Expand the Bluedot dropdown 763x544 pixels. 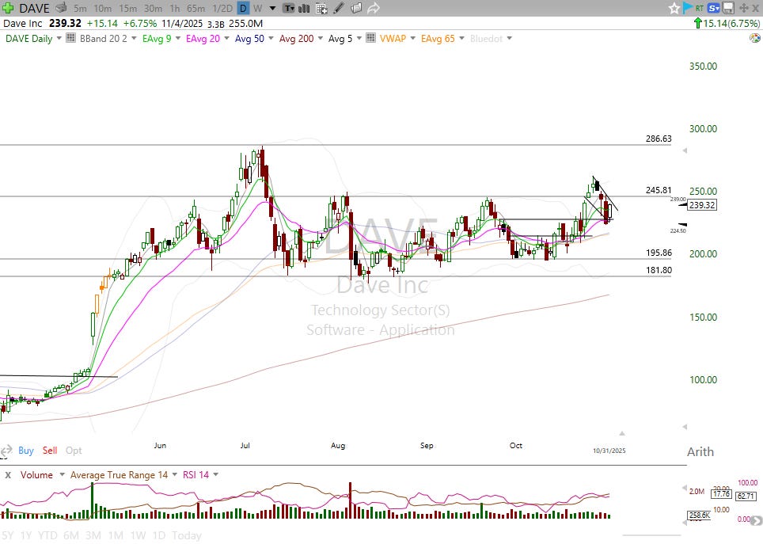pyautogui.click(x=509, y=38)
